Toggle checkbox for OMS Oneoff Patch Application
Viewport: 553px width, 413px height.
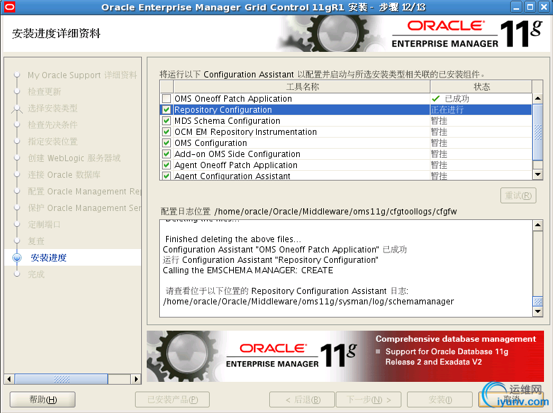(x=166, y=99)
